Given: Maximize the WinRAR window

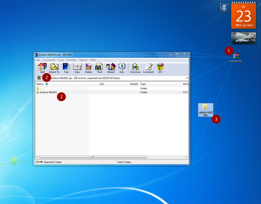Looking at the screenshot, I should point(177,54).
